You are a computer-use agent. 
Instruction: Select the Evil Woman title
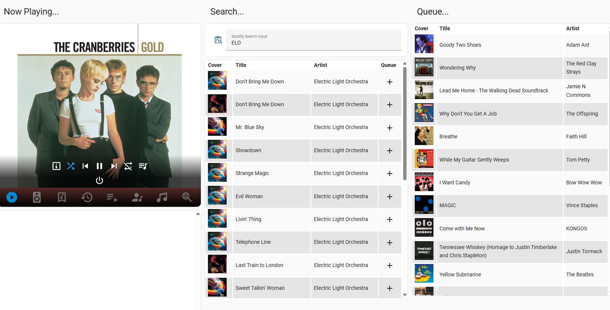tap(249, 196)
